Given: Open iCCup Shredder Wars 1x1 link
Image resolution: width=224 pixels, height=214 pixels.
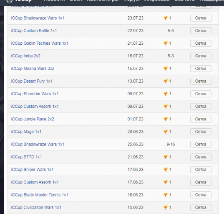Looking at the screenshot, I should [35, 94].
